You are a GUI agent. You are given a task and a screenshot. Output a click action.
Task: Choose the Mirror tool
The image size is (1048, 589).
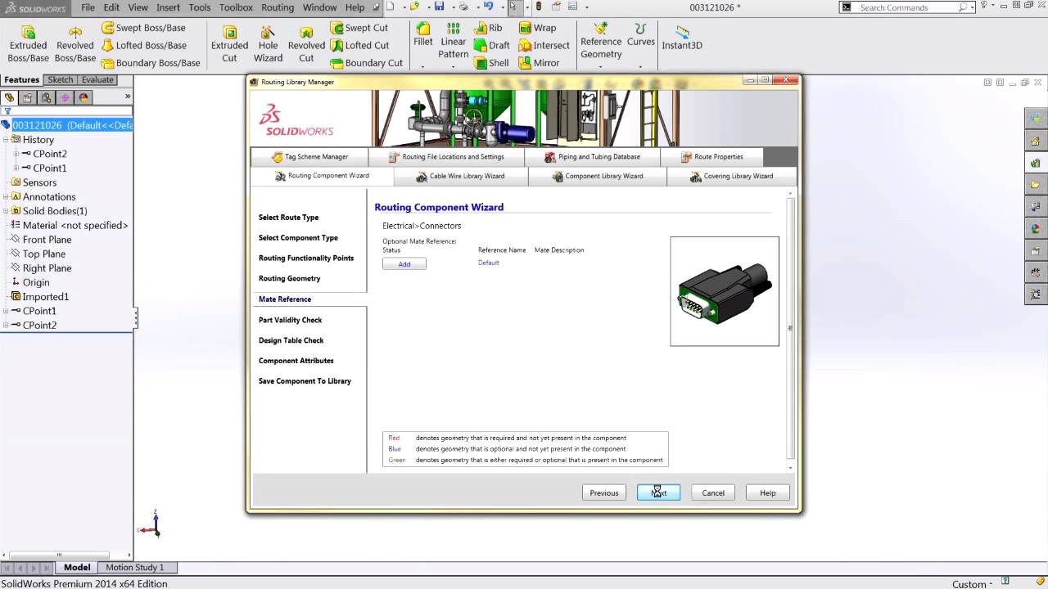(540, 63)
